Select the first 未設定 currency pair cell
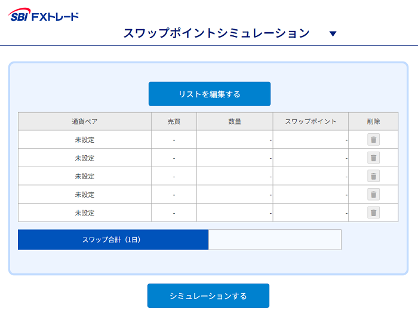 tap(85, 140)
